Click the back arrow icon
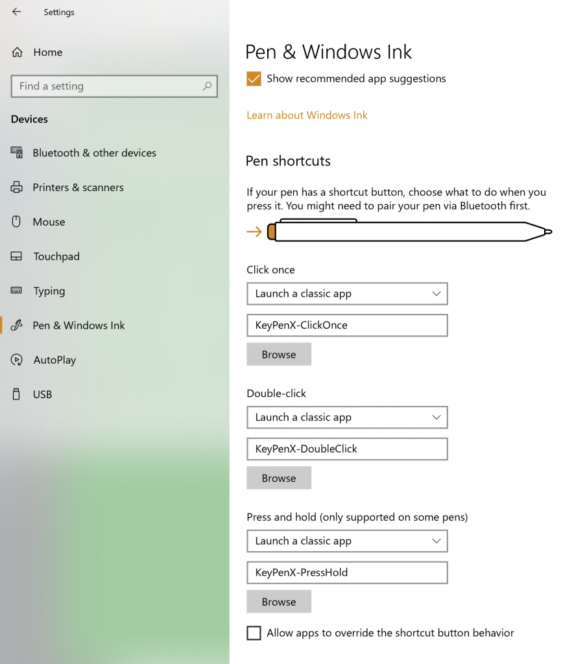The height and width of the screenshot is (664, 574). pos(16,12)
